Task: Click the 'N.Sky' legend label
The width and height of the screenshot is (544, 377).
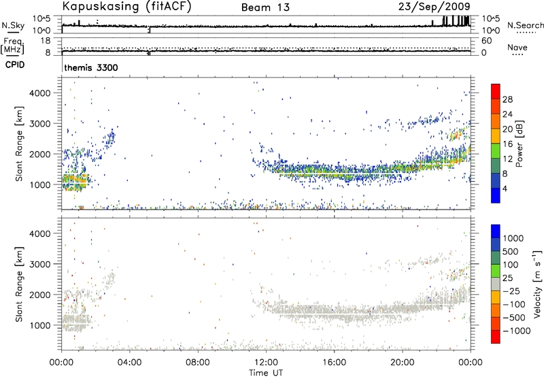Action: (x=13, y=25)
